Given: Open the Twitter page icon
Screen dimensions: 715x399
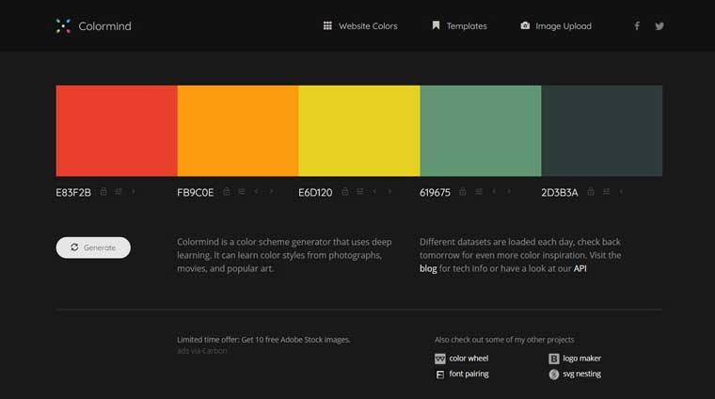Looking at the screenshot, I should (659, 26).
